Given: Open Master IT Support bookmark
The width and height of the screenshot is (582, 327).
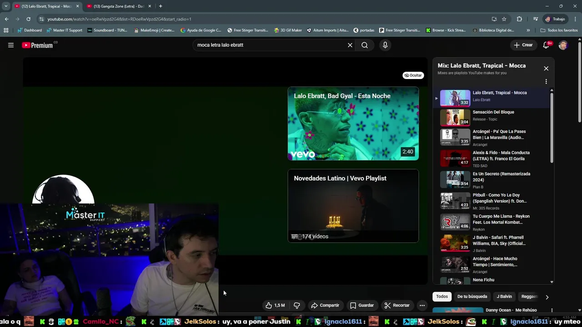Looking at the screenshot, I should [64, 30].
